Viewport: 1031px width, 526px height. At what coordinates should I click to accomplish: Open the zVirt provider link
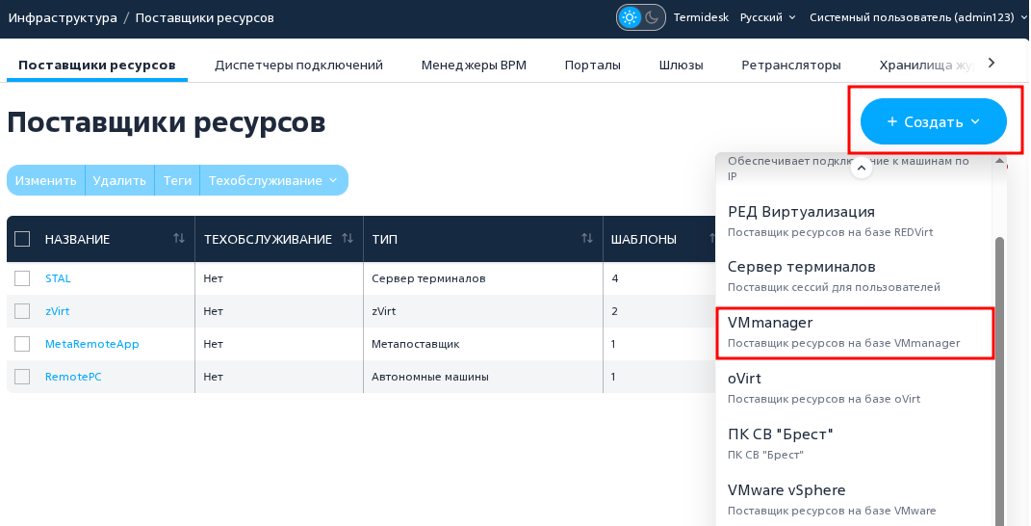pos(57,311)
